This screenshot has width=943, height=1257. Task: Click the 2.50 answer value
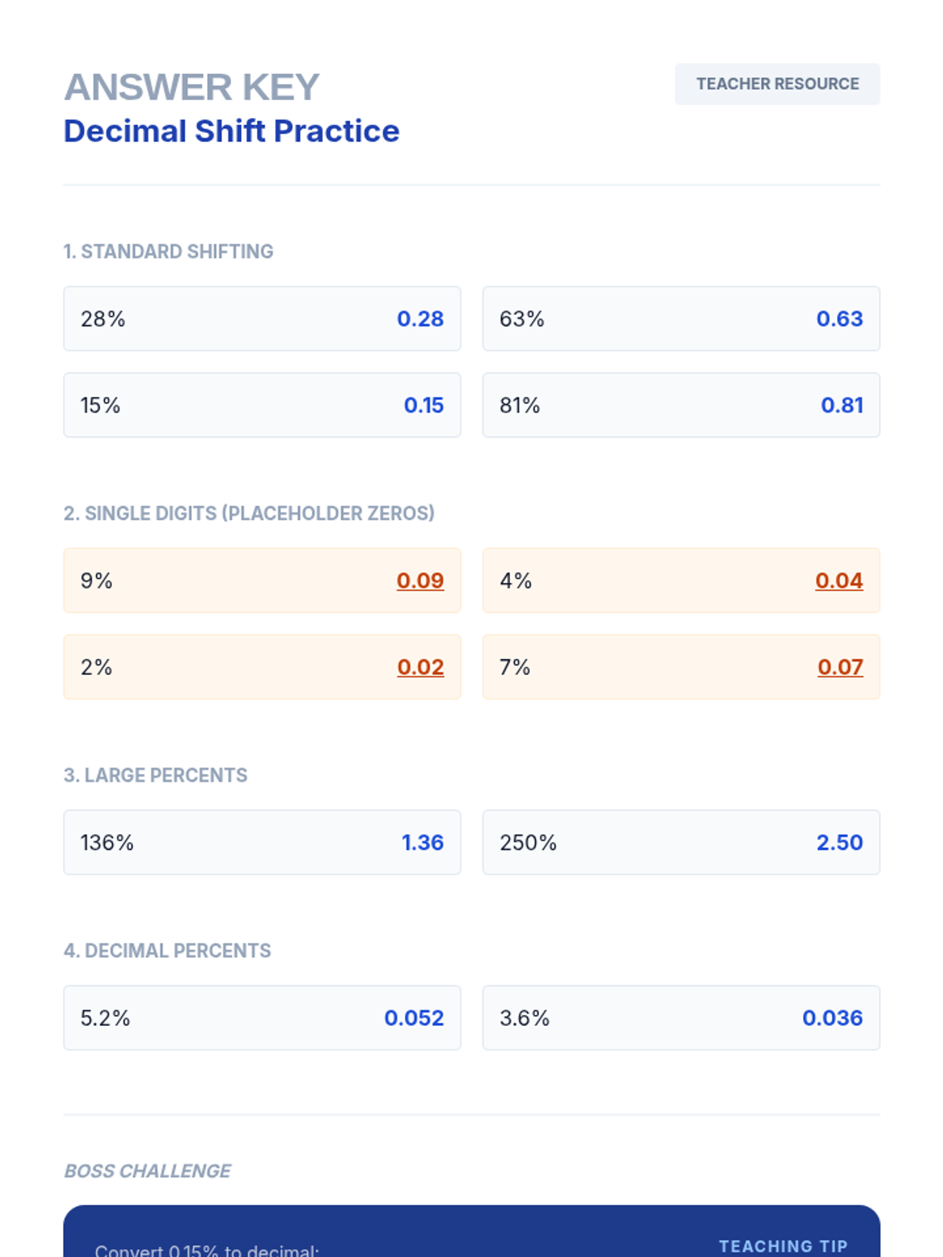pos(838,842)
